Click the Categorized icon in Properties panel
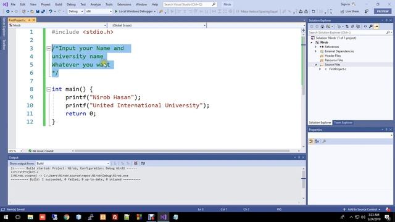This screenshot has height=222, width=395. (x=311, y=141)
